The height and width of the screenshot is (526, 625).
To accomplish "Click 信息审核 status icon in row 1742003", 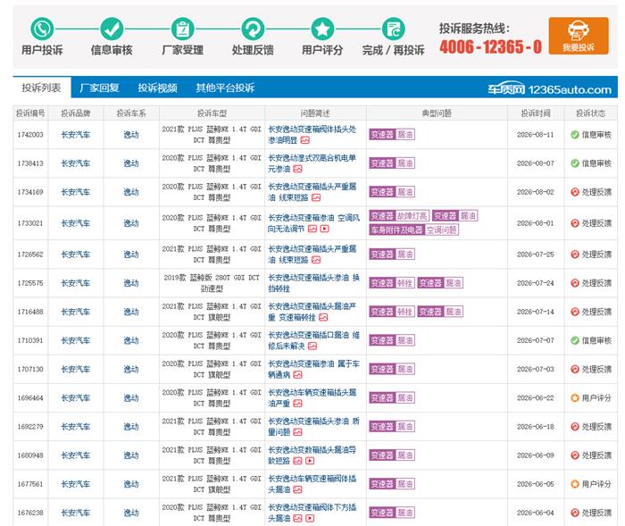I will click(575, 134).
